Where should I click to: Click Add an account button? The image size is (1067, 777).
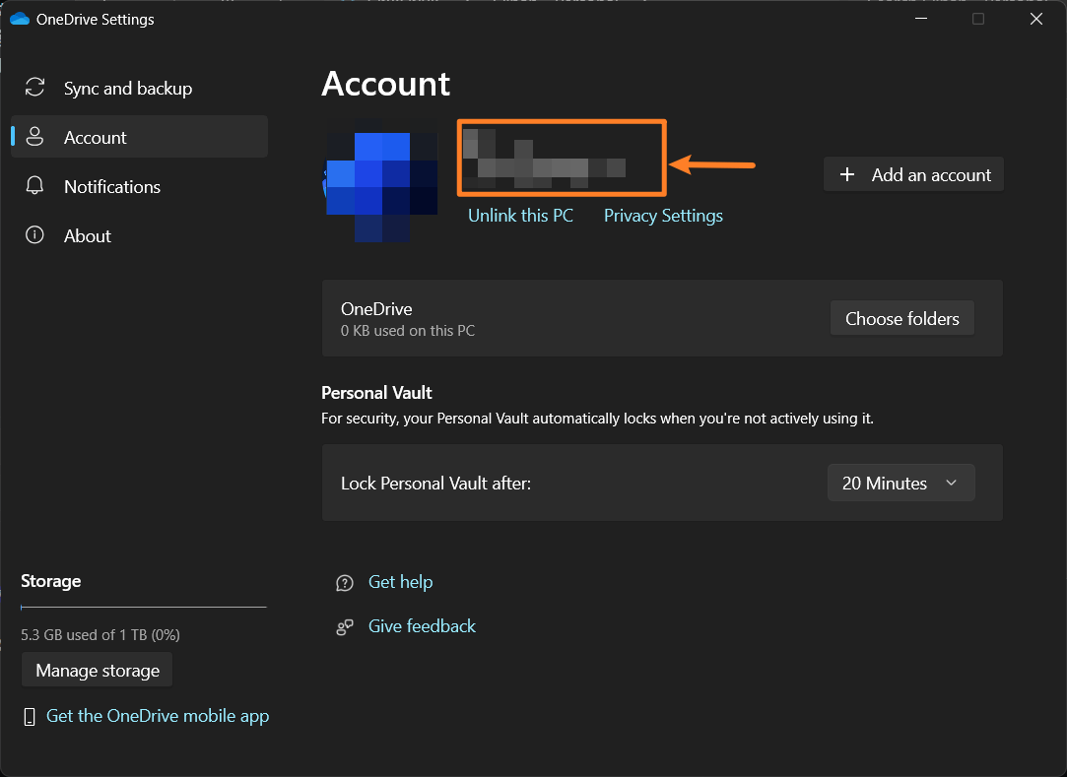coord(913,175)
